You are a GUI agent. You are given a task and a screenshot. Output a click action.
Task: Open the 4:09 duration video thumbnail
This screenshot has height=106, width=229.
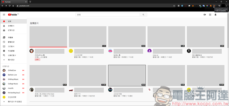(x=206, y=37)
